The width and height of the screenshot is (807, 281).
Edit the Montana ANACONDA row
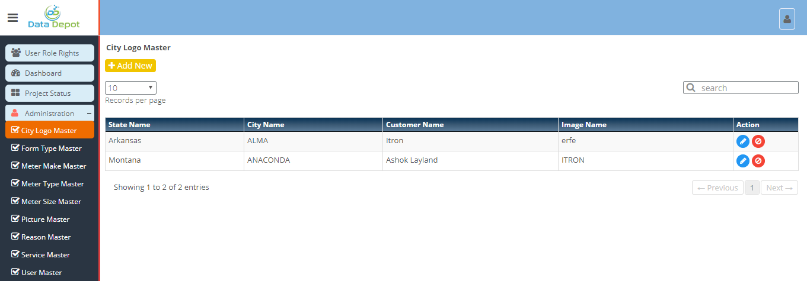742,161
